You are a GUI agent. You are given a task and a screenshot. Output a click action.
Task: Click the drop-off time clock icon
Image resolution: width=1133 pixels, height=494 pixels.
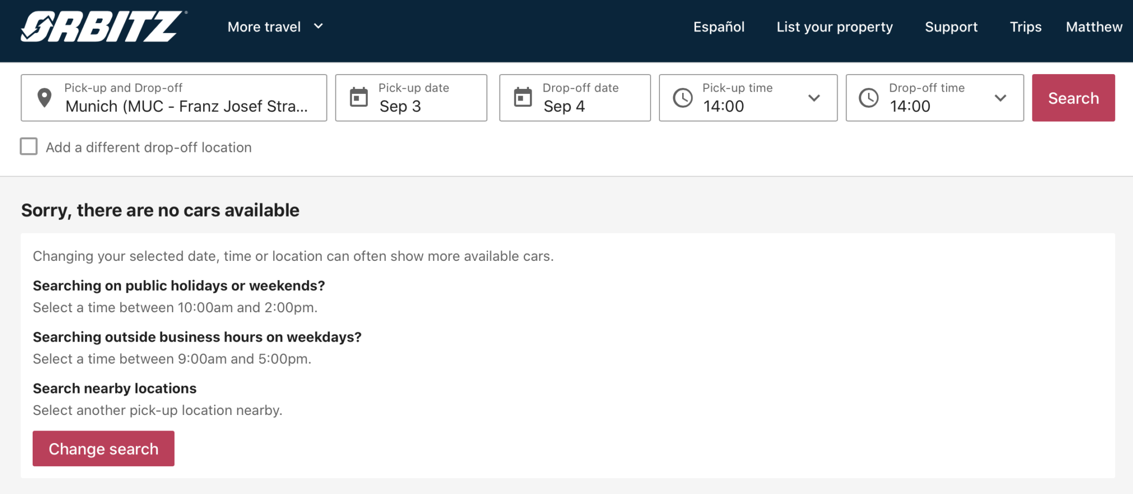pyautogui.click(x=869, y=98)
